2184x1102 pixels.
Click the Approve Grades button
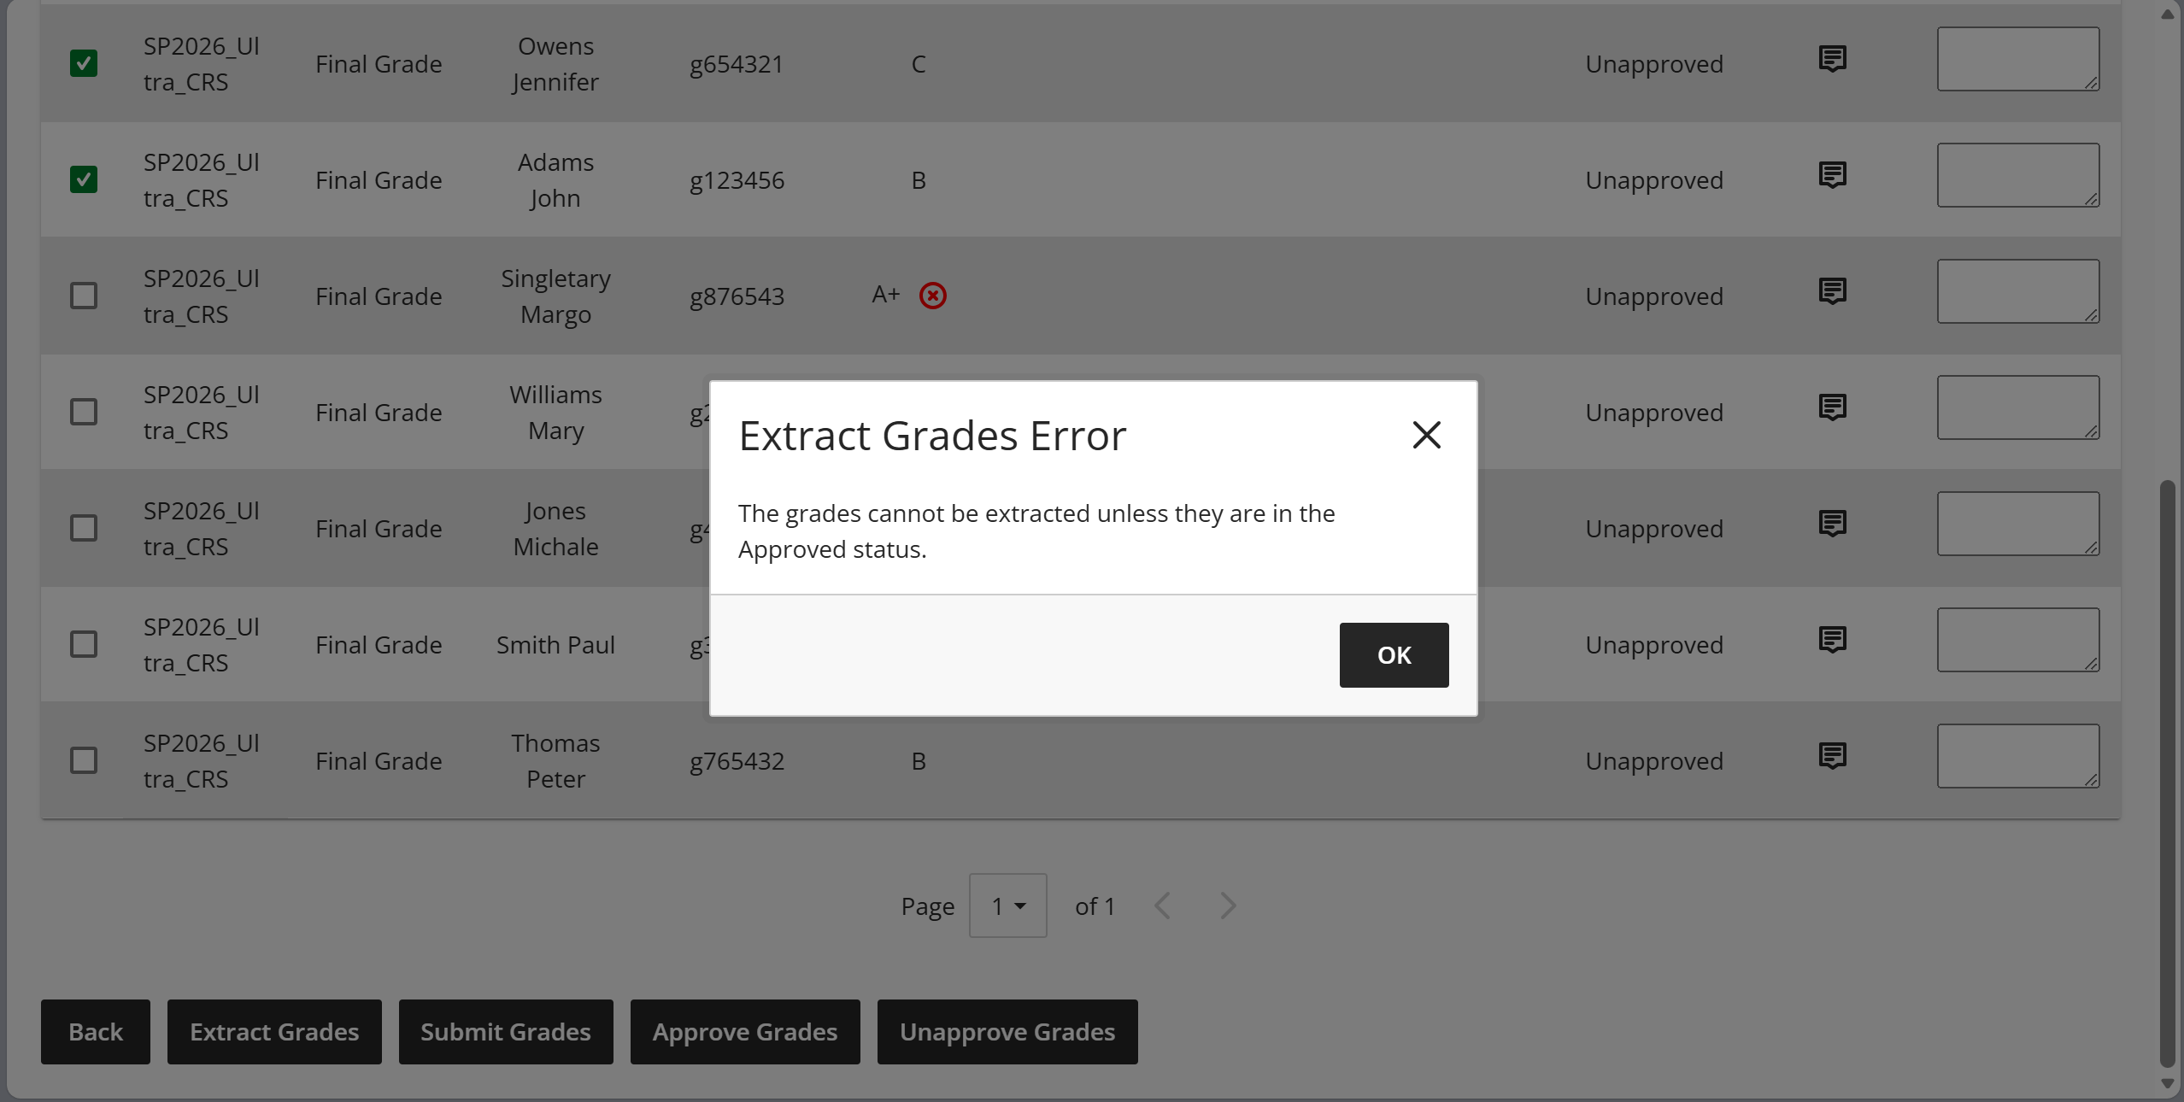pos(744,1031)
